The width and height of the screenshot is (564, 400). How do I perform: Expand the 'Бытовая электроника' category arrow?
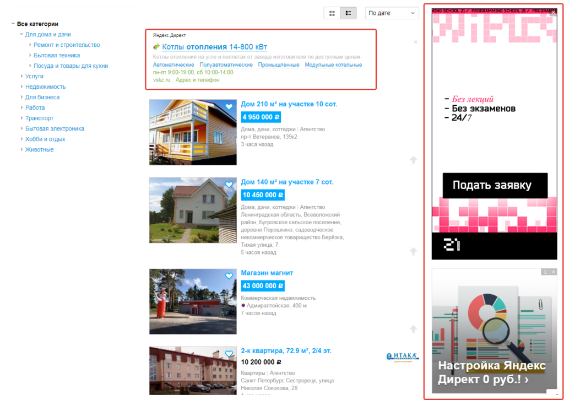pyautogui.click(x=22, y=128)
